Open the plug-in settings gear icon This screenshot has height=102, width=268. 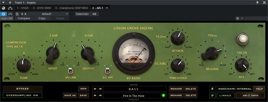[x=237, y=18]
